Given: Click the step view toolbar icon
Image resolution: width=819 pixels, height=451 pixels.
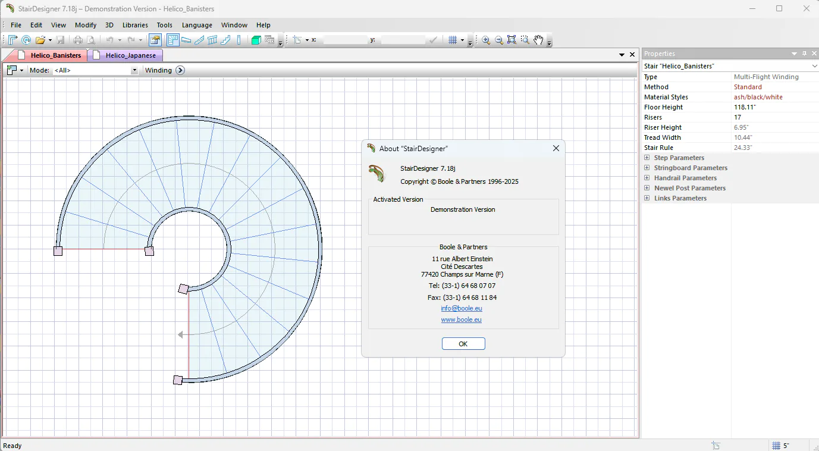Looking at the screenshot, I should [186, 40].
